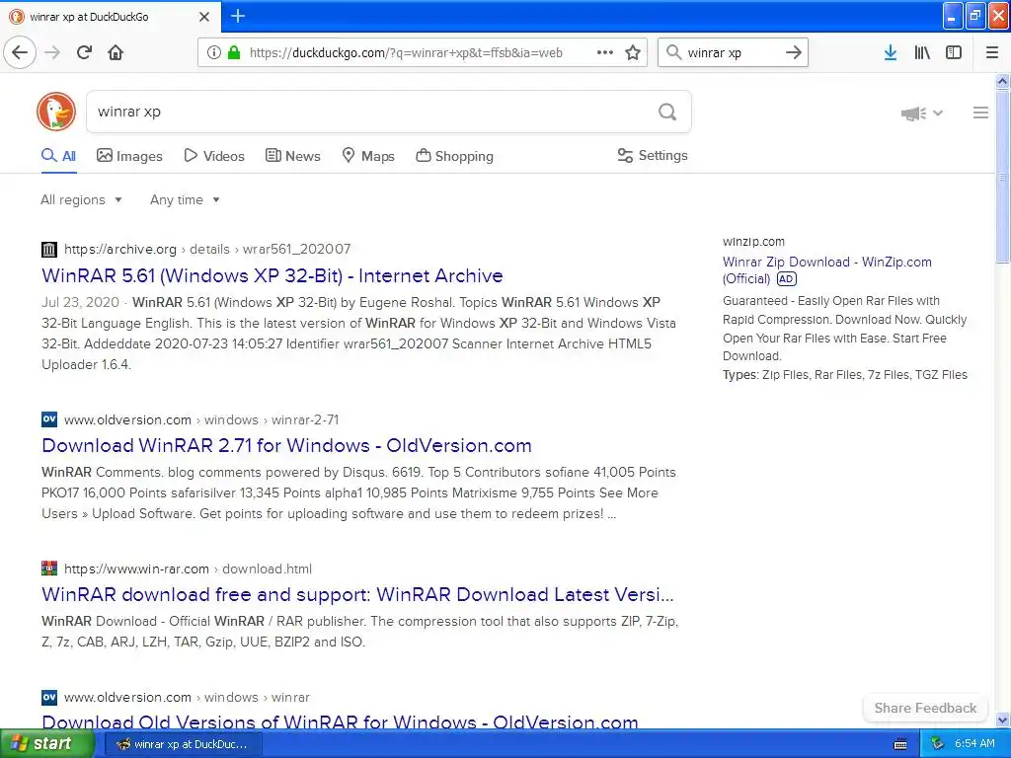Screen dimensions: 1011x758
Task: Click the page scrollbar down arrow
Action: coord(1002,720)
